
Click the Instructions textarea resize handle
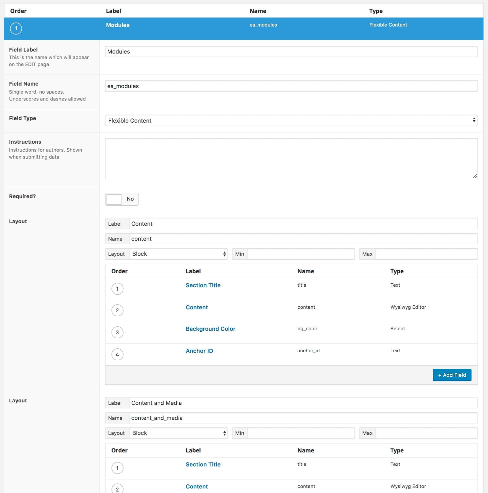[475, 176]
